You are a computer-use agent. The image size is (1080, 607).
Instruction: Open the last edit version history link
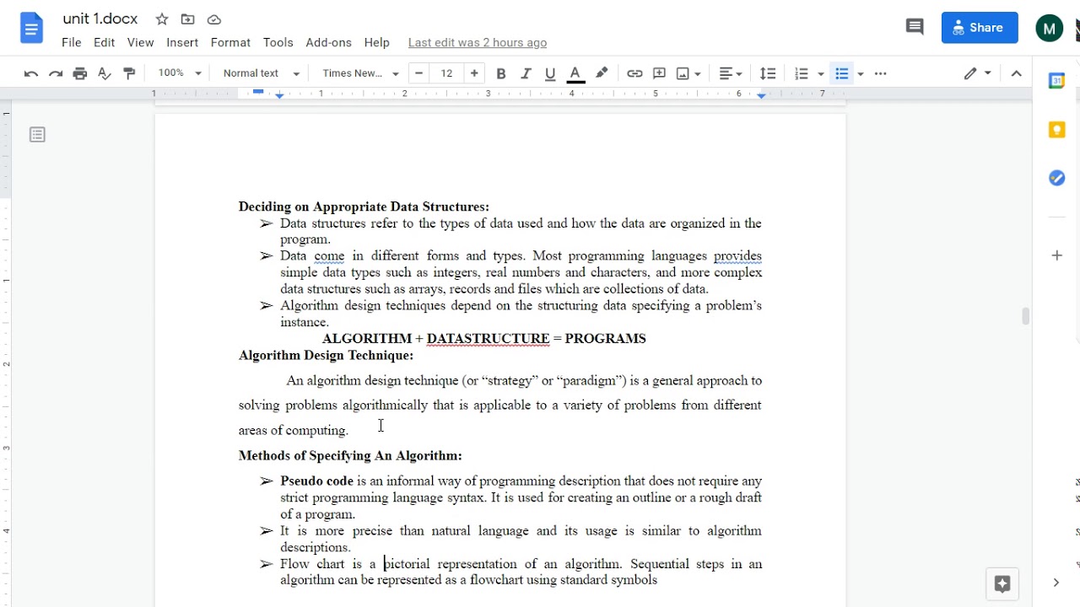coord(478,42)
